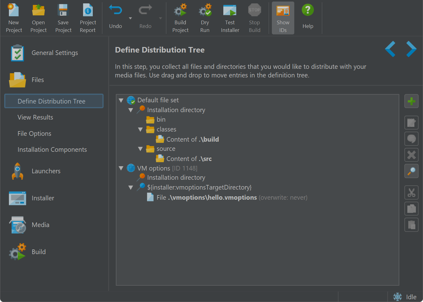Open the Undo history dropdown arrow
This screenshot has width=423, height=302.
(x=130, y=18)
